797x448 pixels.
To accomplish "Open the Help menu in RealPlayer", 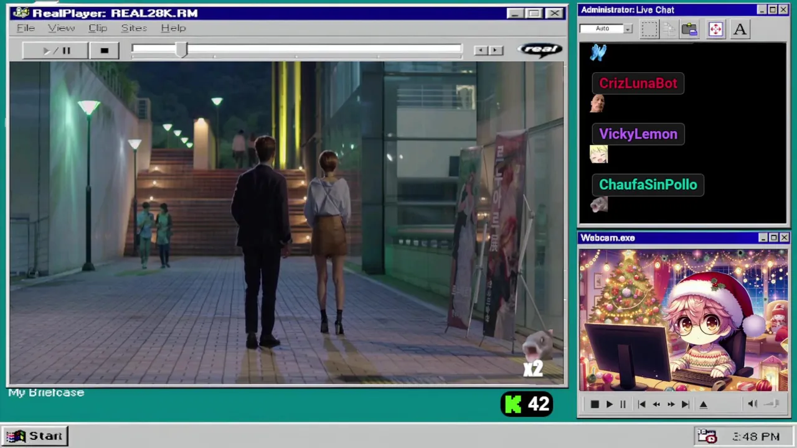I will click(173, 28).
